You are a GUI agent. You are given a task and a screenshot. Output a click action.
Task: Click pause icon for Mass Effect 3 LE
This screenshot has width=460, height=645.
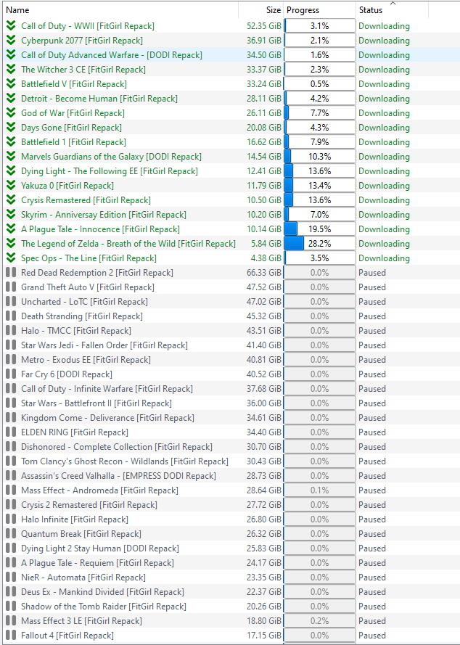(11, 621)
